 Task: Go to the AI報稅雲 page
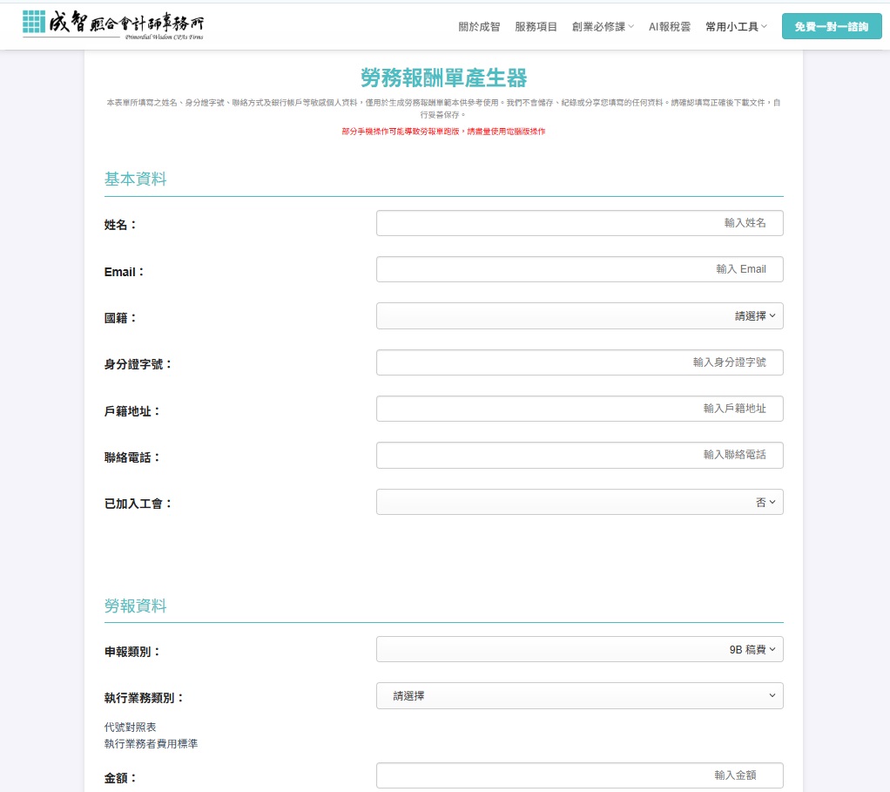(x=669, y=27)
